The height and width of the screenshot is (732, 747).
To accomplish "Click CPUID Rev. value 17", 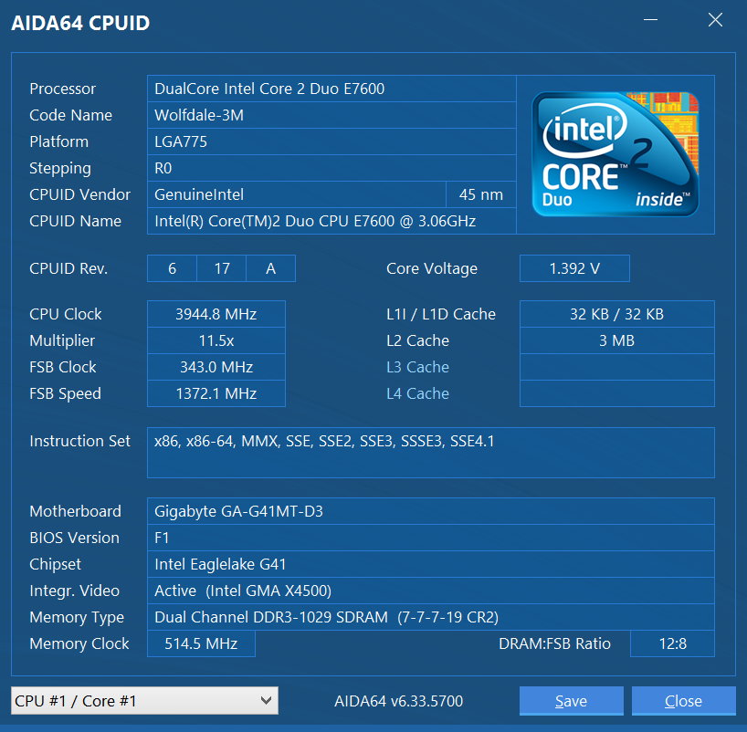I will point(222,268).
